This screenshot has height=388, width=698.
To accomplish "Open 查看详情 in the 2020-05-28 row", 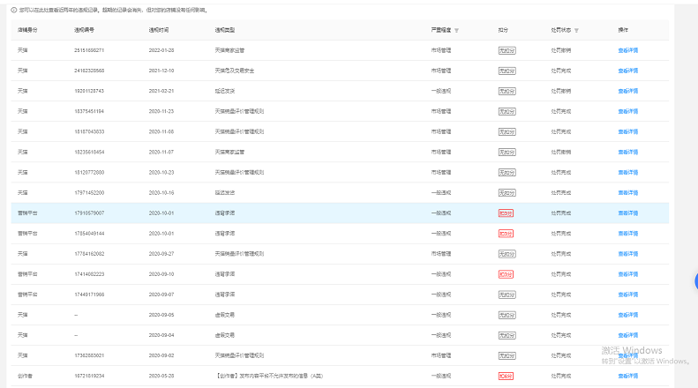I will coord(627,376).
